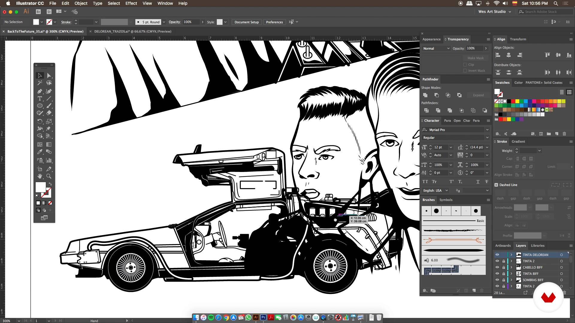Open the 5 pt. Round brush dropdown

164,22
